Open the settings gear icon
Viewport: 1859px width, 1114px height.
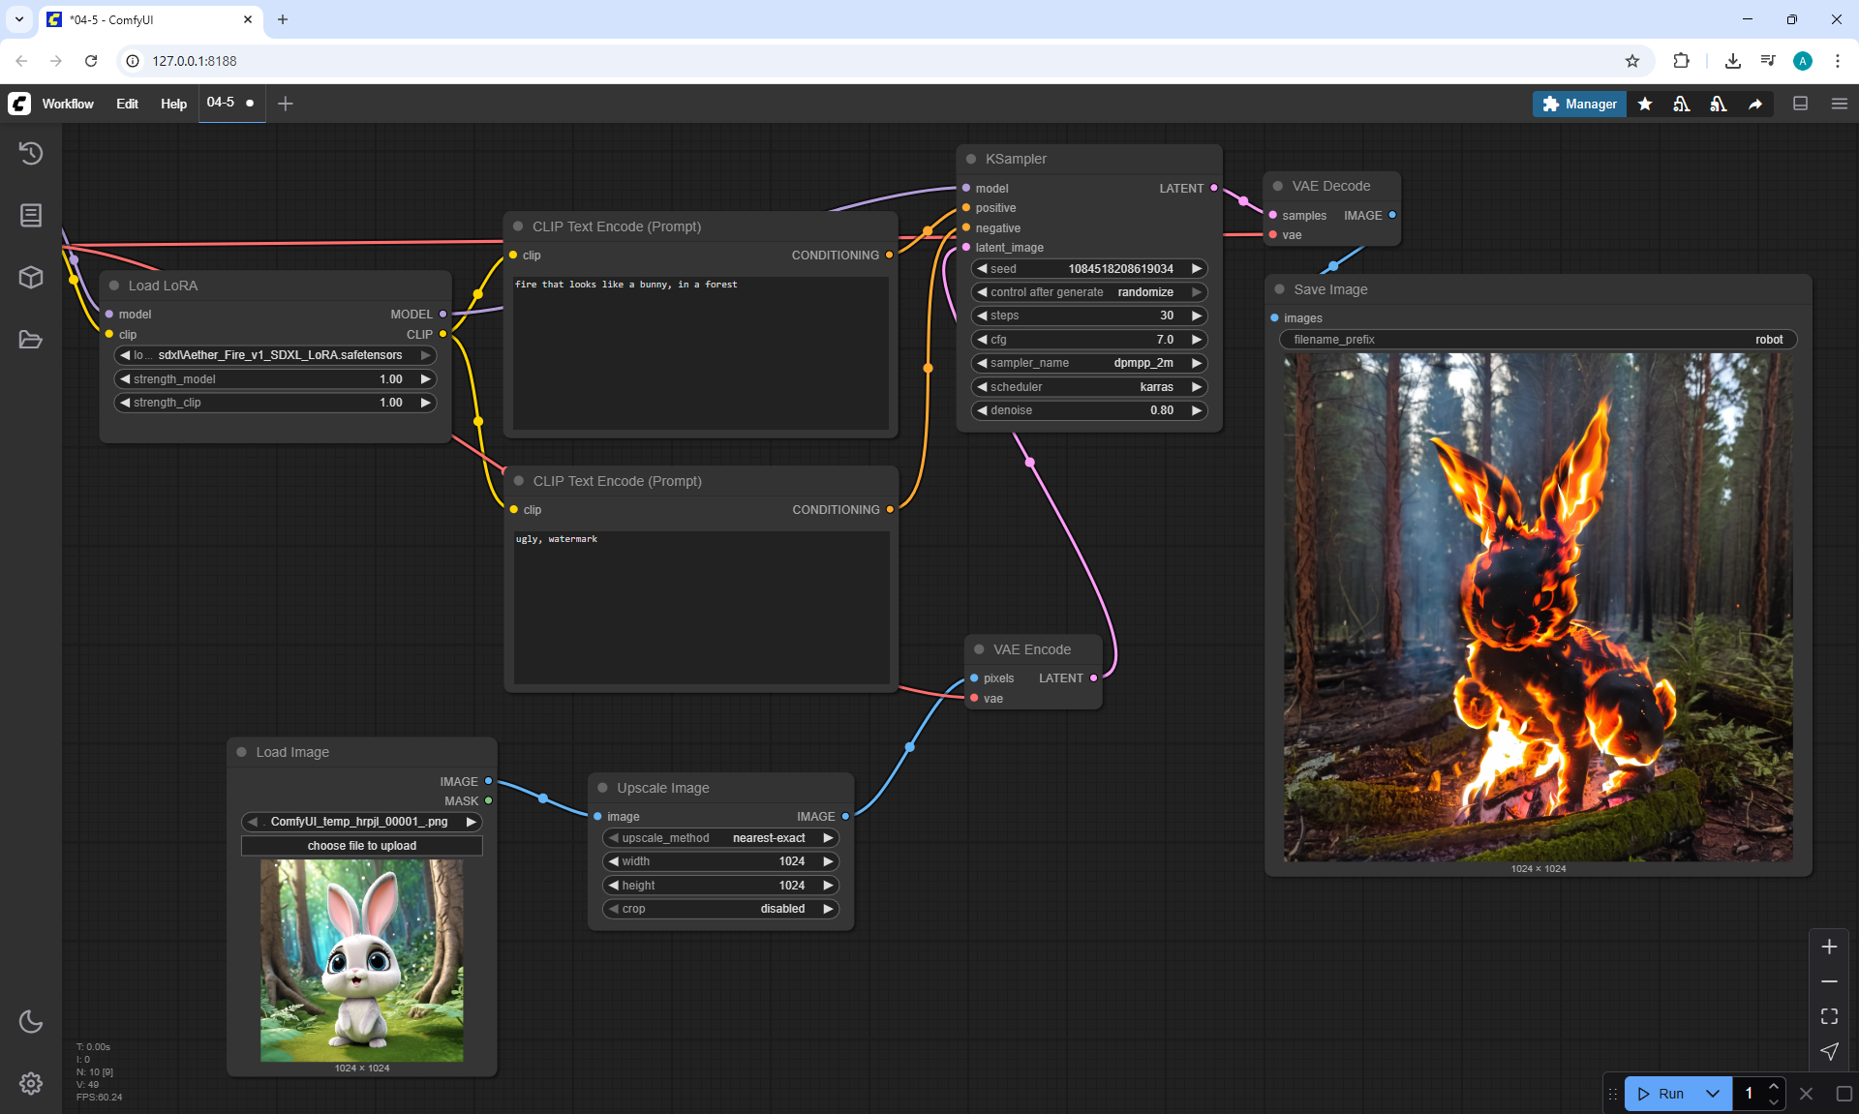point(31,1083)
